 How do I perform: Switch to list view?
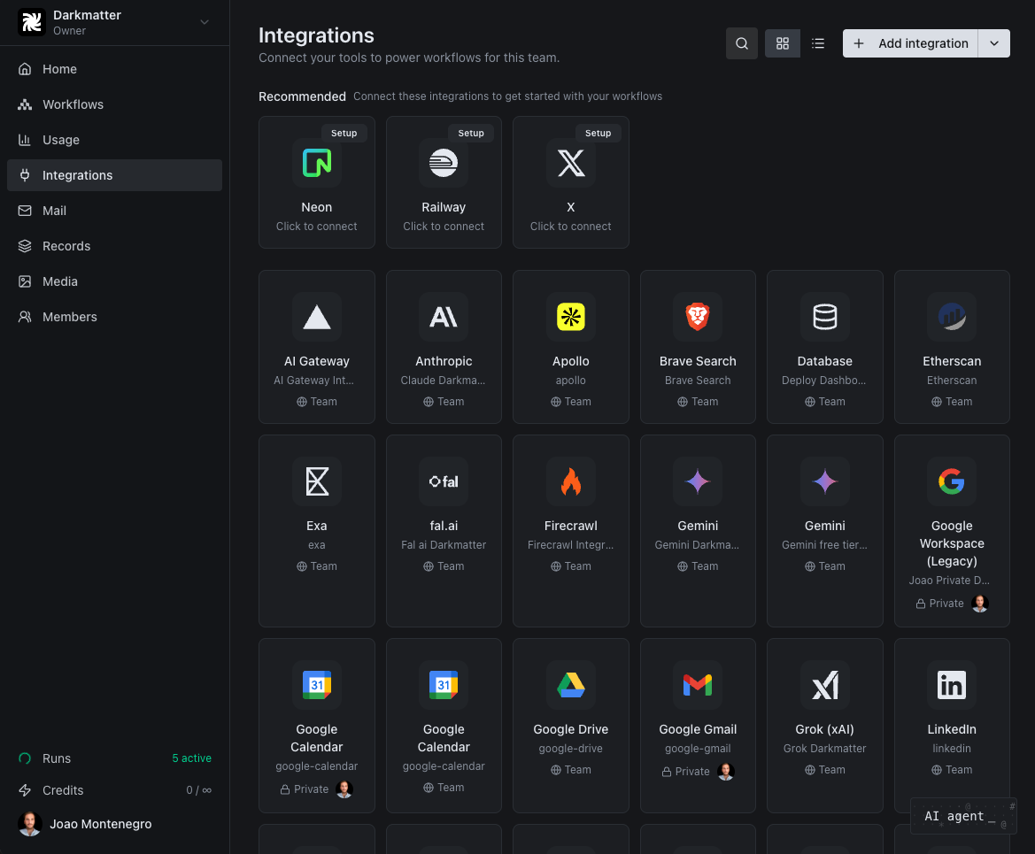click(818, 43)
